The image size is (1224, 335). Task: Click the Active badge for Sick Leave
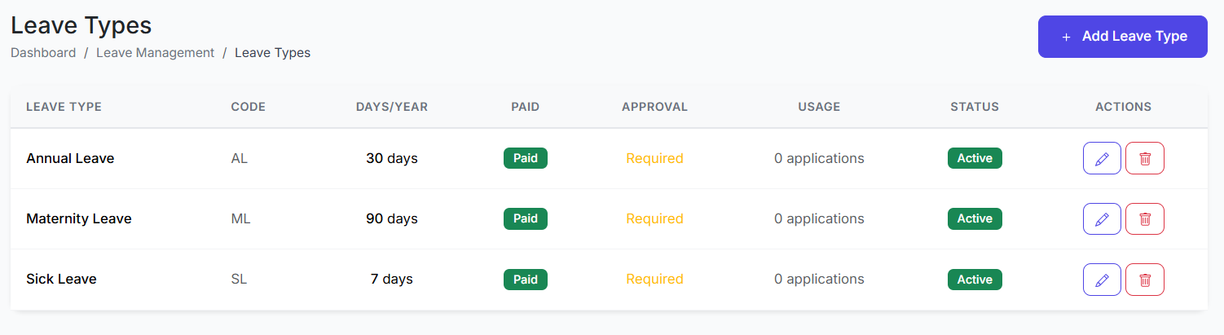coord(974,279)
